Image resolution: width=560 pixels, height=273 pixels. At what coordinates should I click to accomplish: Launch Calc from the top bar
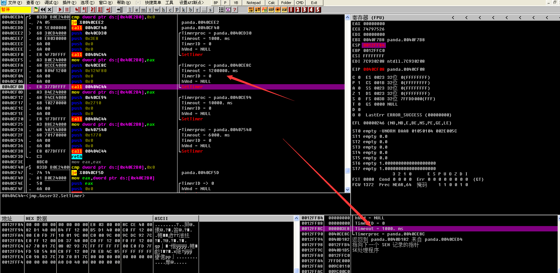tap(271, 3)
